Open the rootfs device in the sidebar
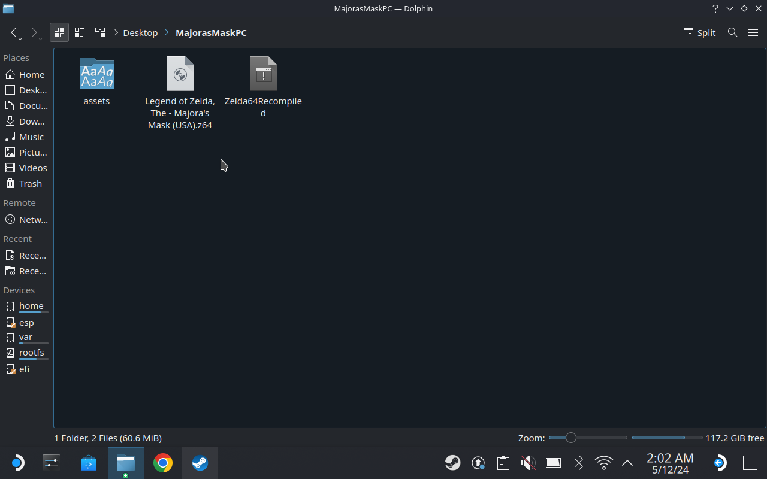767x479 pixels. tap(31, 353)
